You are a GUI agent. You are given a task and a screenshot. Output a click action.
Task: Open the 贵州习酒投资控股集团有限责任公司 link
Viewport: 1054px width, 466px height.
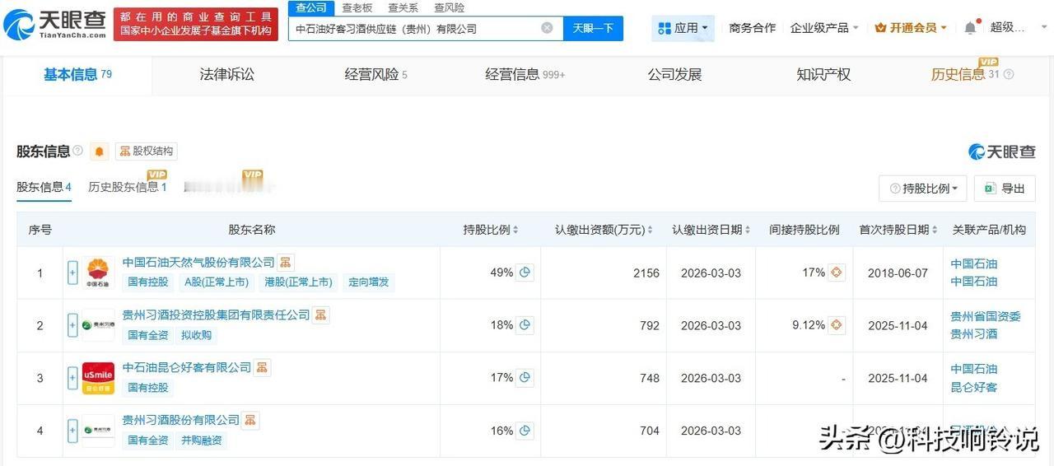(x=217, y=315)
